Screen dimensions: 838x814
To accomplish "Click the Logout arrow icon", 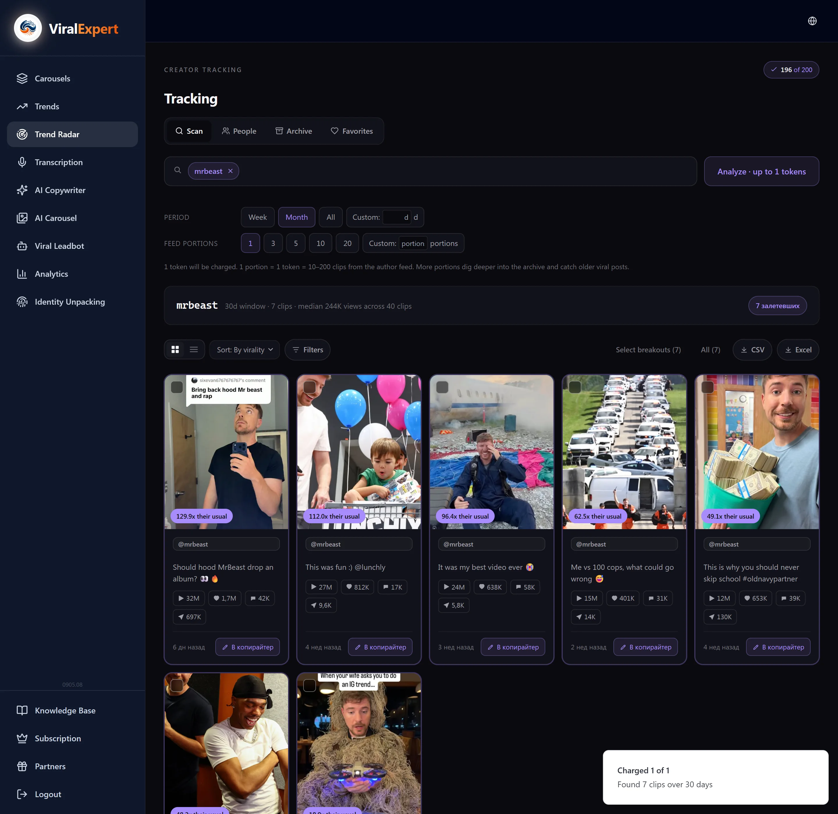I will [x=22, y=794].
